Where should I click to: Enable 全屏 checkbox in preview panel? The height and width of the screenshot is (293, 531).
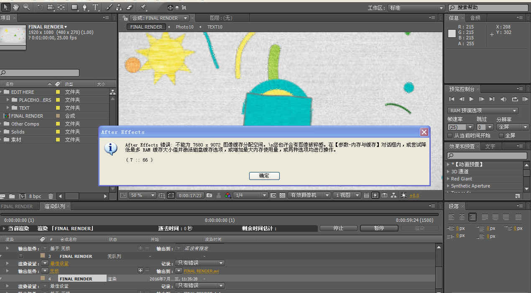[x=500, y=136]
